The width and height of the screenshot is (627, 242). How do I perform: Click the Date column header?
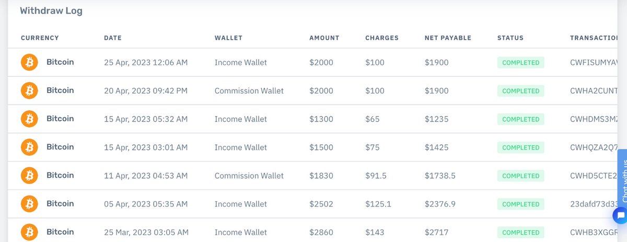tap(113, 38)
